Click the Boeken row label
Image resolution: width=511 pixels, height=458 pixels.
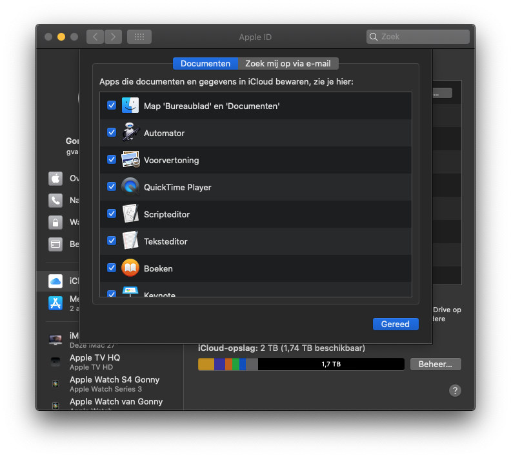click(158, 268)
